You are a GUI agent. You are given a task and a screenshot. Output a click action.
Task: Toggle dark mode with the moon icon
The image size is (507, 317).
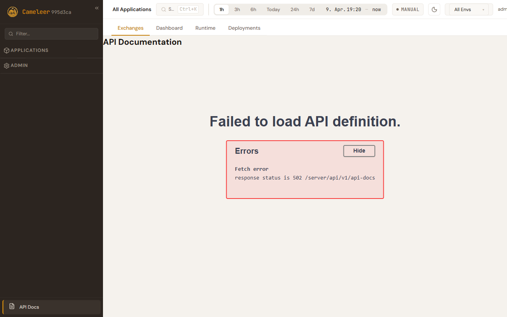(434, 10)
